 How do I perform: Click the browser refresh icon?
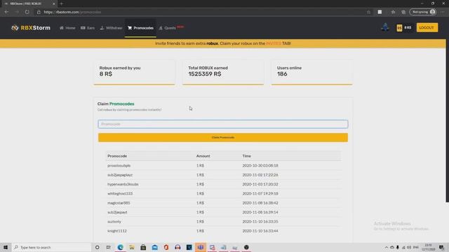(x=27, y=12)
